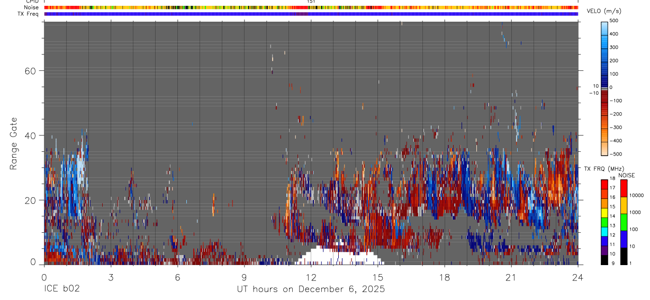Click the red segment of the NOISE legend
The height and width of the screenshot is (300, 650).
[x=624, y=188]
